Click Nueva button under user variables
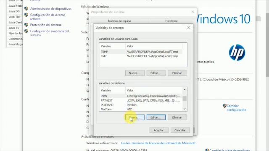This screenshot has height=151, width=269. [134, 73]
